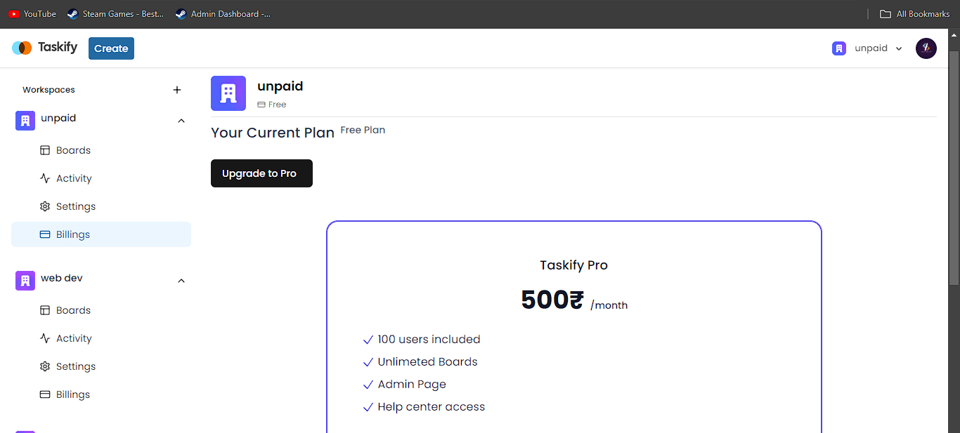Click the Taskify logo icon

click(x=22, y=48)
